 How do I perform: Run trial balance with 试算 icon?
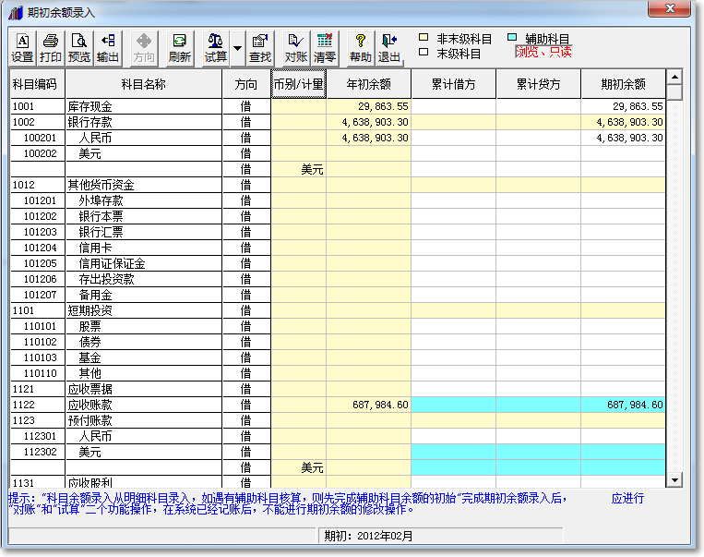click(x=216, y=48)
